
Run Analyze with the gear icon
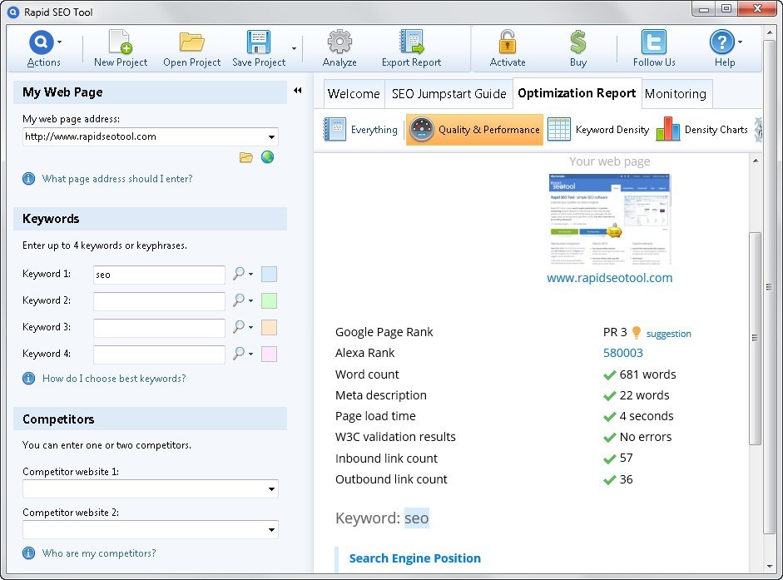tap(339, 43)
